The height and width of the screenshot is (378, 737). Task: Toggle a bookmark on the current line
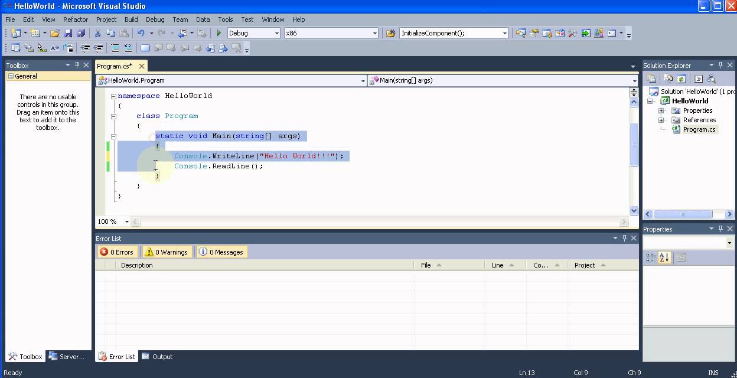tap(145, 48)
